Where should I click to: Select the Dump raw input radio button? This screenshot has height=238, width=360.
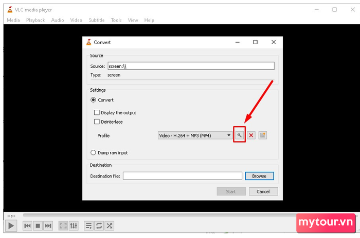93,152
